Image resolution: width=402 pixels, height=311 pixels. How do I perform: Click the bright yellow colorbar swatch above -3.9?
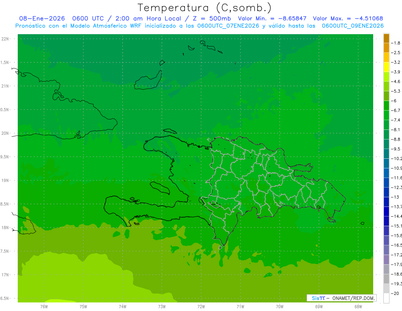pos(386,67)
